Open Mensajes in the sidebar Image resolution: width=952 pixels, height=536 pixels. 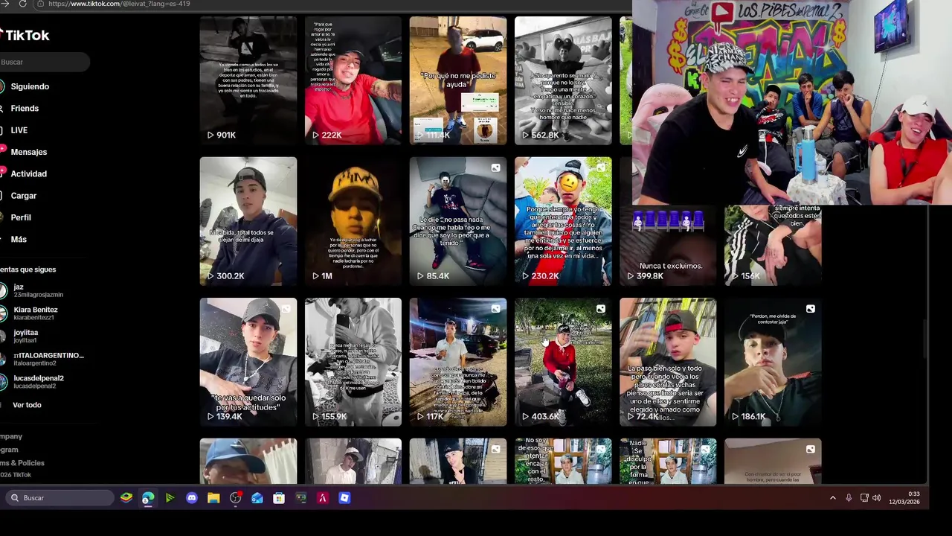tap(29, 152)
